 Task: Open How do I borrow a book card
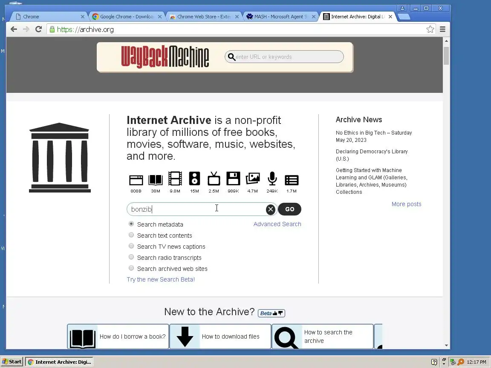tap(118, 336)
